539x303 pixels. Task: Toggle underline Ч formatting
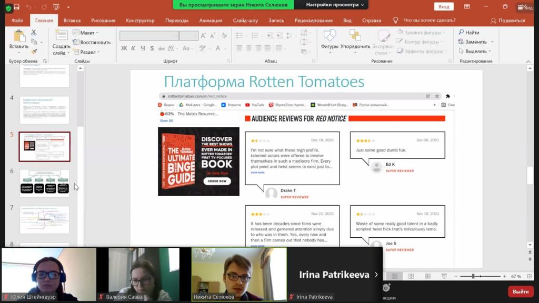[x=143, y=48]
